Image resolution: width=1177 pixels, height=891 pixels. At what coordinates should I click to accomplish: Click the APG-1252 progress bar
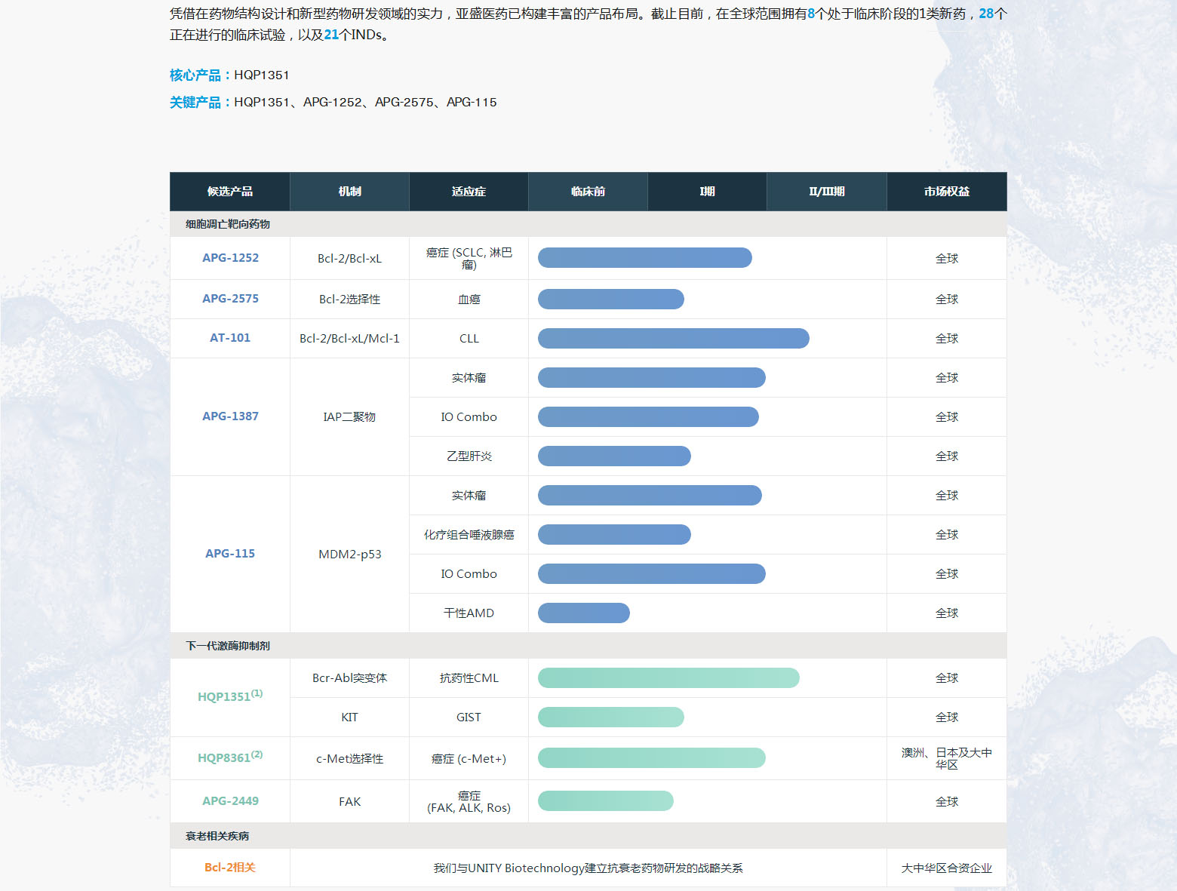645,258
